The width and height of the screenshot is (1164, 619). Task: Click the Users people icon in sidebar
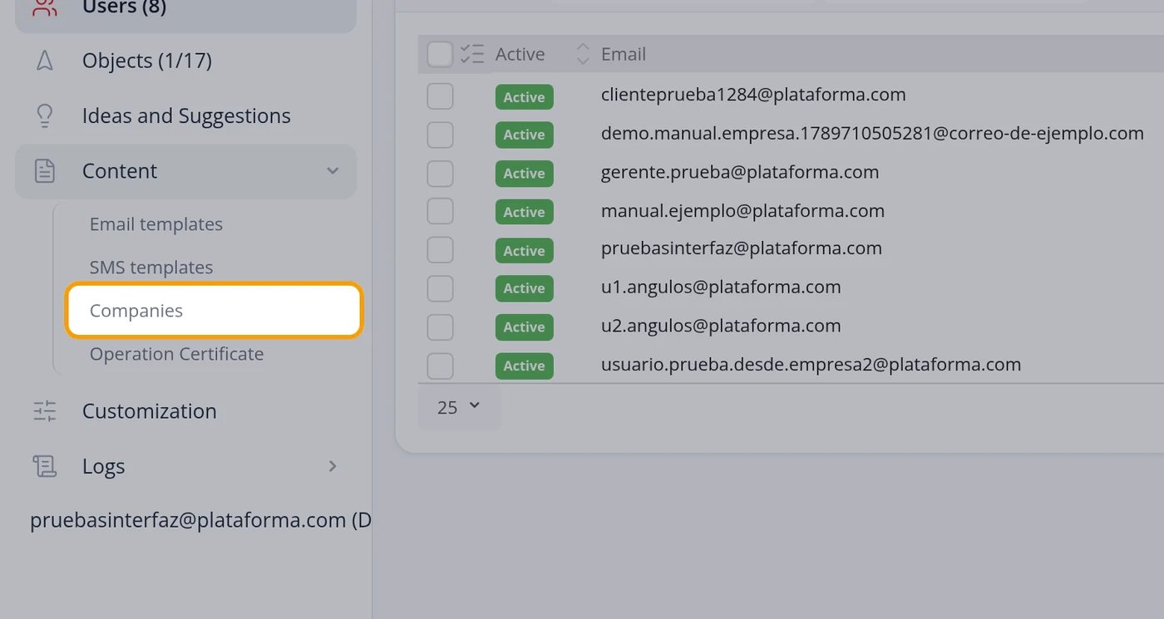(45, 7)
